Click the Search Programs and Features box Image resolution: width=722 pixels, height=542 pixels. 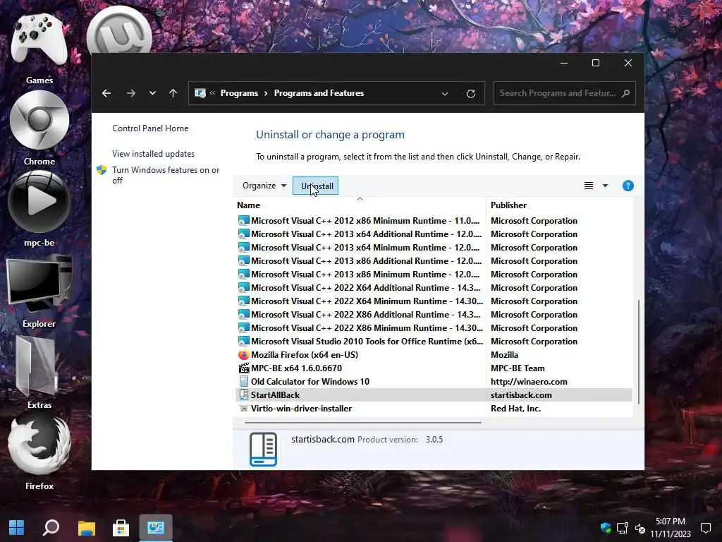(565, 93)
